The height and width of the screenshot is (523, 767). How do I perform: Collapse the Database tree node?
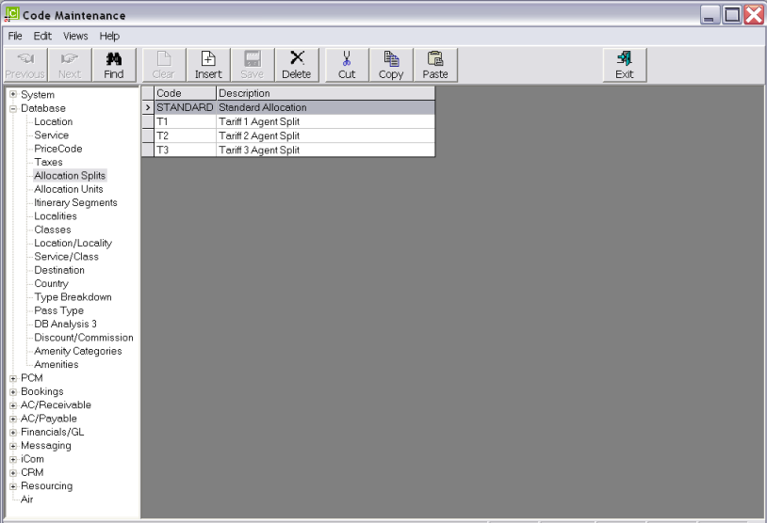(x=13, y=108)
